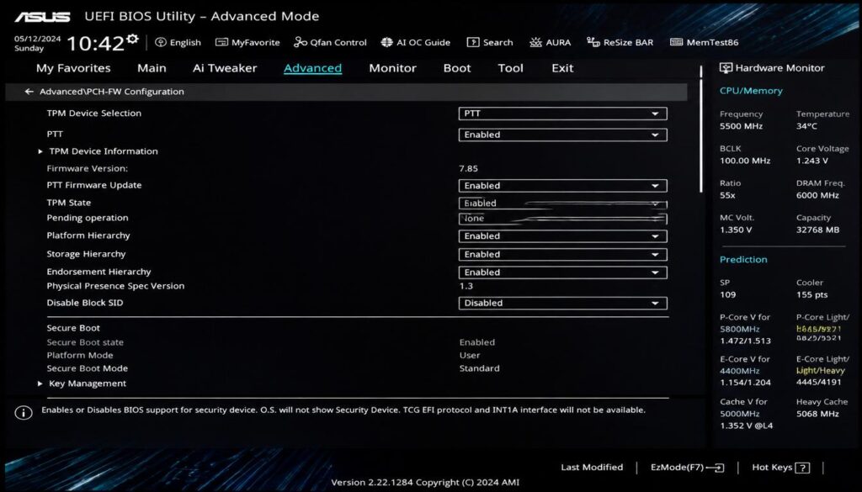The height and width of the screenshot is (492, 862).
Task: Click the 10:42 clock display
Action: point(96,43)
